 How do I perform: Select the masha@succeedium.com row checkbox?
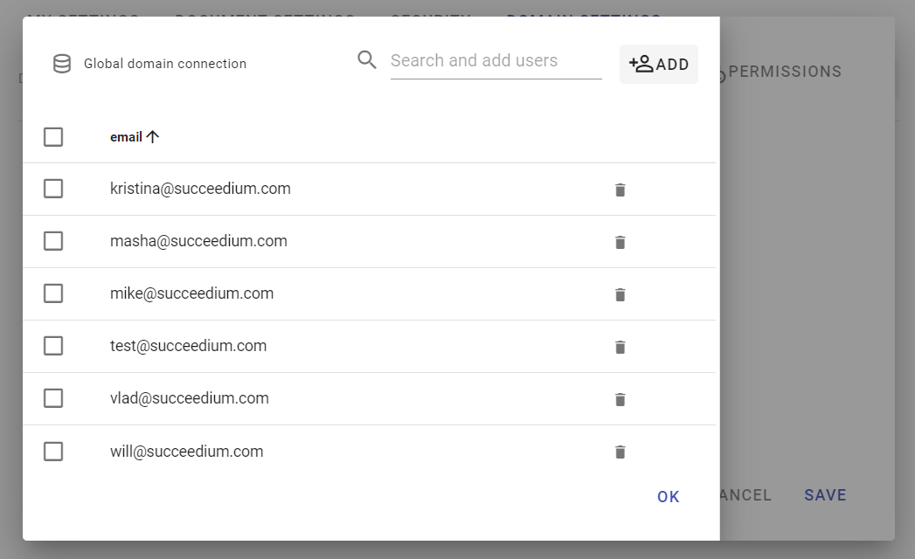click(x=53, y=241)
